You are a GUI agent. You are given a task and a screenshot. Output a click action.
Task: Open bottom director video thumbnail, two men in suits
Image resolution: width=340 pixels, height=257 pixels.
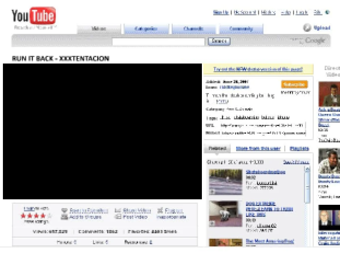click(329, 217)
